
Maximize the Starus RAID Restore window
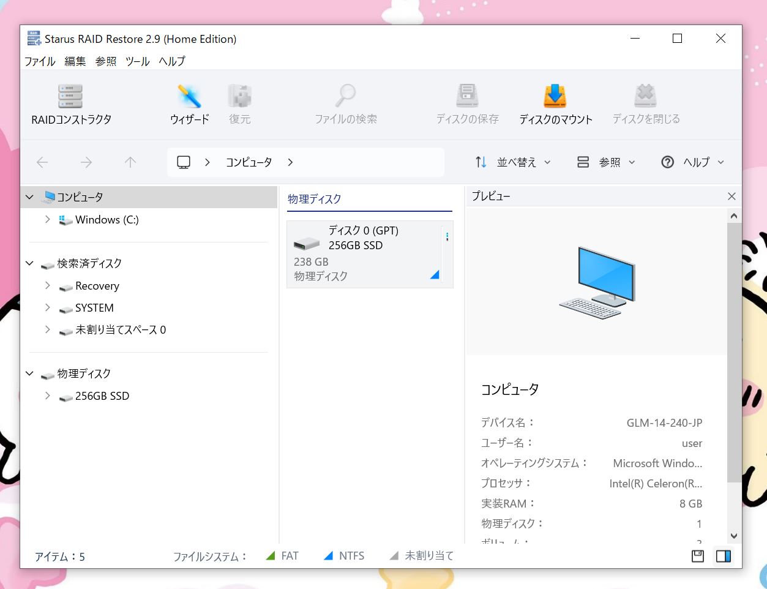677,39
